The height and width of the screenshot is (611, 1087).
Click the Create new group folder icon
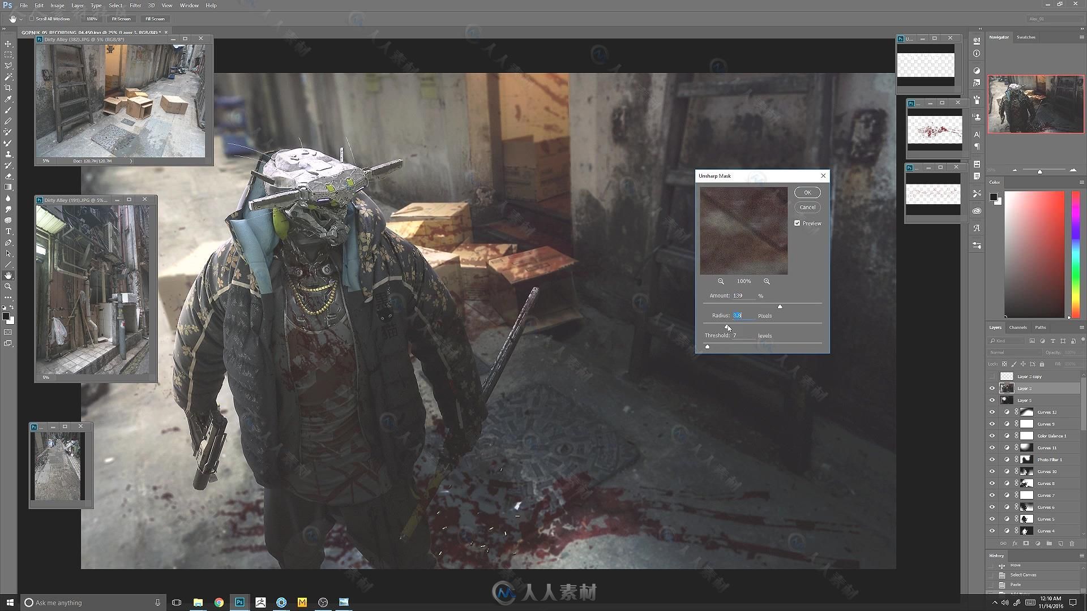(x=1049, y=544)
